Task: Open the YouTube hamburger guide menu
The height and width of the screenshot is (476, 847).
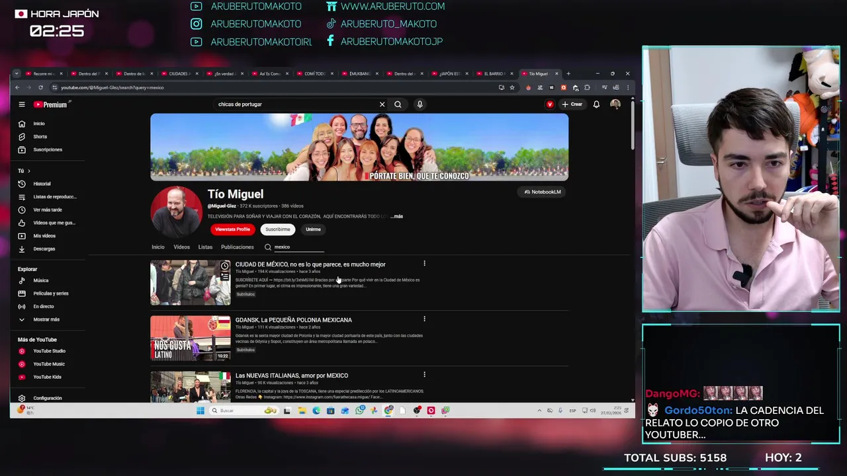Action: click(x=22, y=104)
